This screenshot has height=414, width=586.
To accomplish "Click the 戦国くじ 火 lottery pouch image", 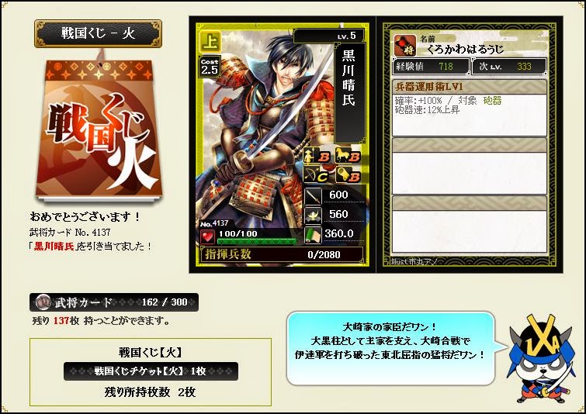I will point(99,129).
